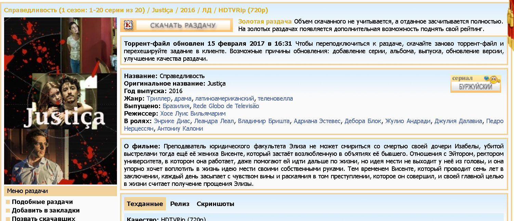Open director Хосе Луис Вильямарим link
The image size is (514, 221).
[193, 114]
